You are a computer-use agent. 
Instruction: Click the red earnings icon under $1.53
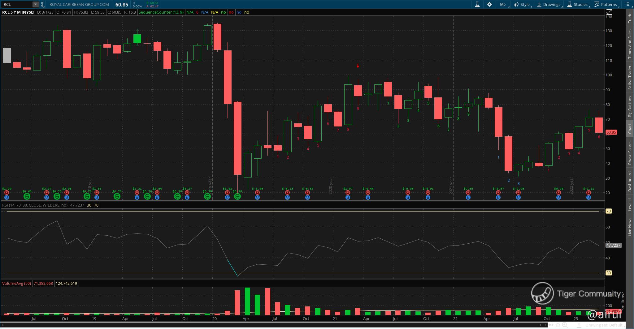coord(97,193)
